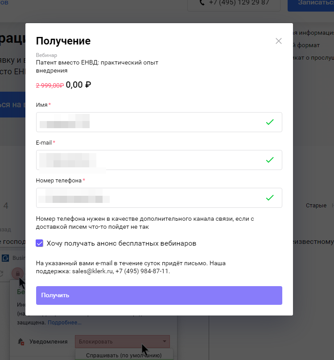Screen dimensions: 334x360
Task: Follow the Подробнее… link
Action: [x=65, y=323]
